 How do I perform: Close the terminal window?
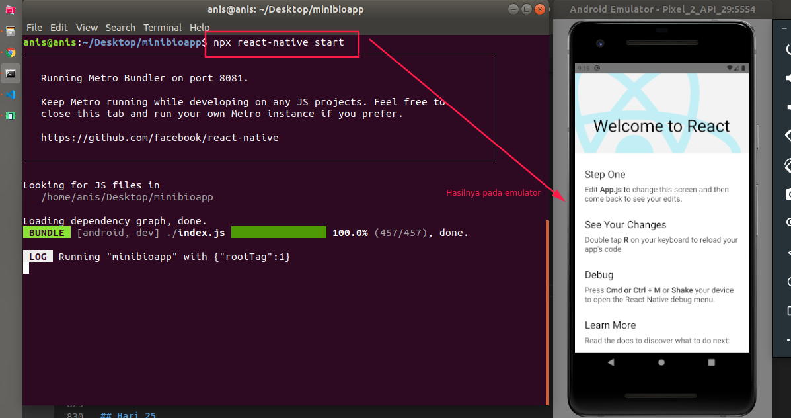541,9
